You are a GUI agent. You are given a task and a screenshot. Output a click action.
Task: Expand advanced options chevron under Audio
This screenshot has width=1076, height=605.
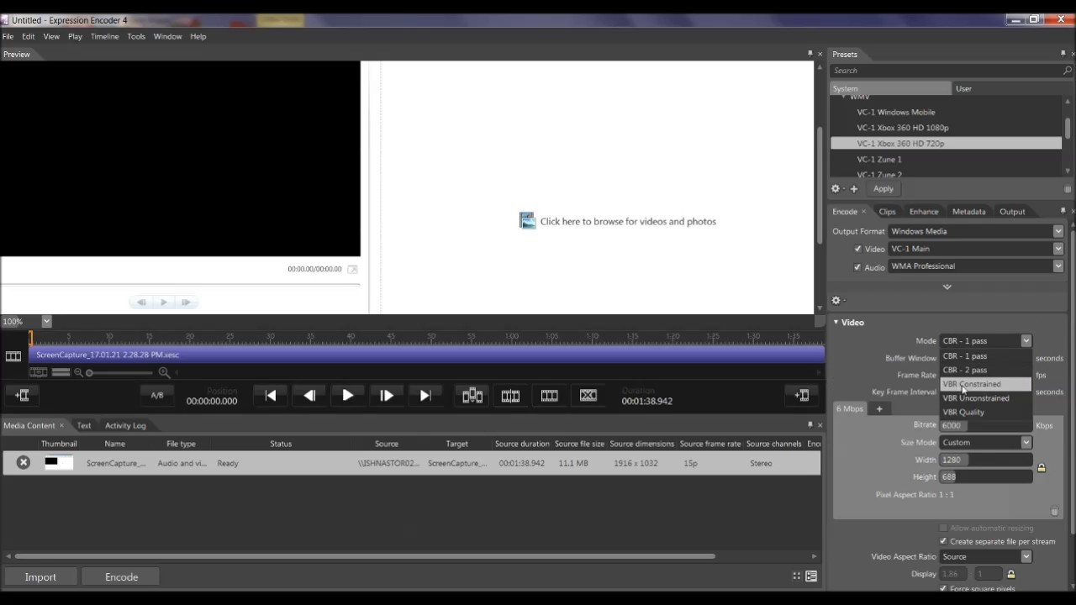tap(947, 287)
